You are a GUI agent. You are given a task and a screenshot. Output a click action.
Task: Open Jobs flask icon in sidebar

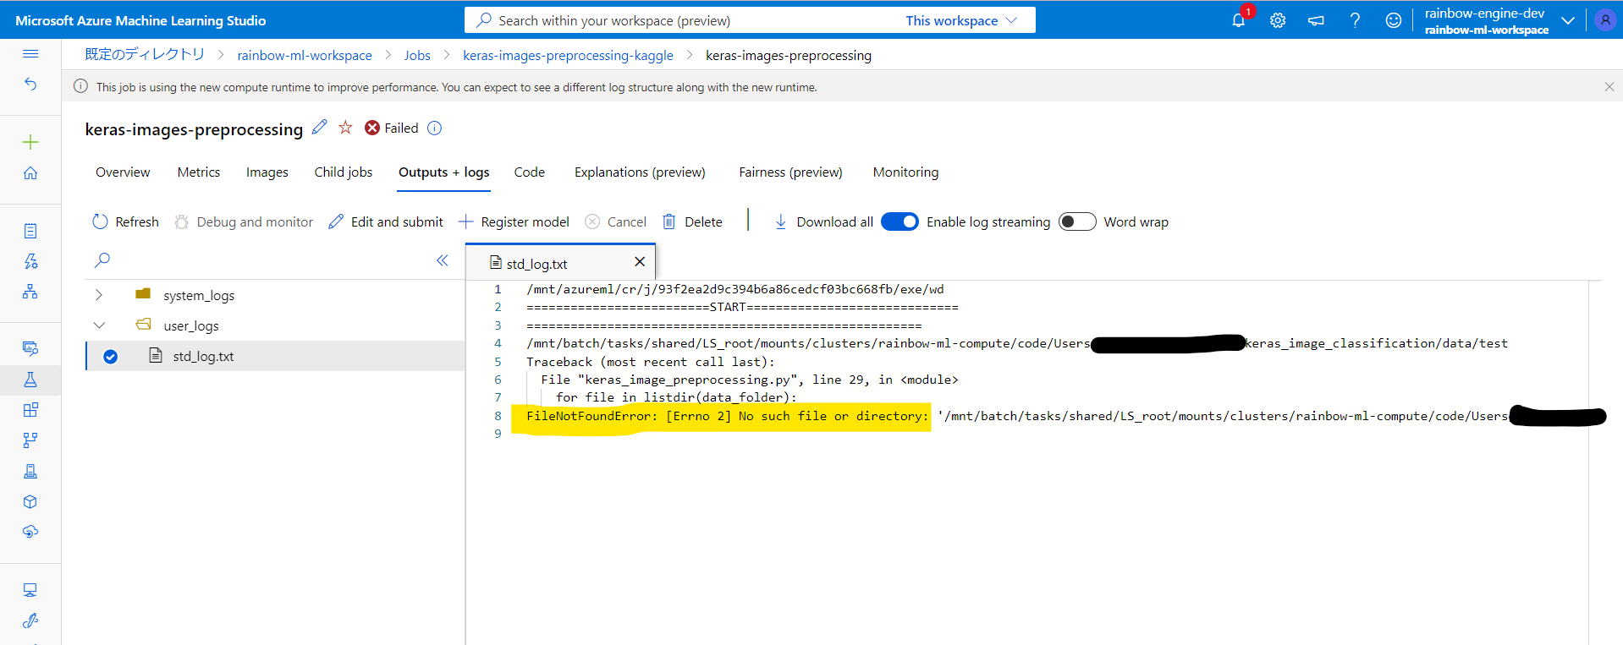[x=30, y=380]
